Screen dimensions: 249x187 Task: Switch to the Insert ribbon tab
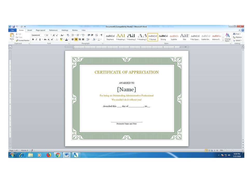(x=30, y=30)
